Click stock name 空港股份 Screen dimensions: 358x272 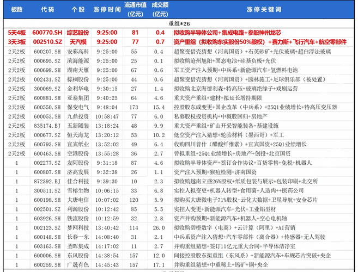pos(78,153)
